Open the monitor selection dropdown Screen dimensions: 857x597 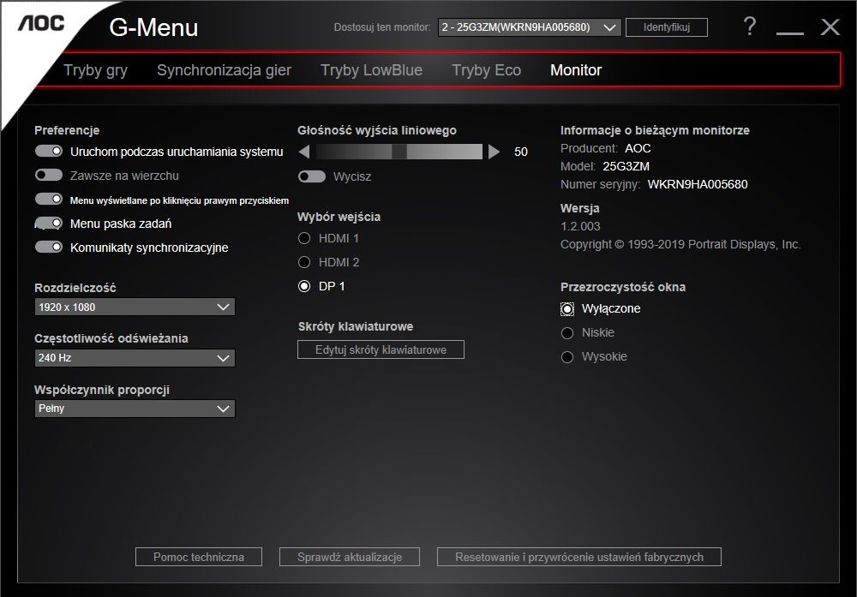[529, 27]
